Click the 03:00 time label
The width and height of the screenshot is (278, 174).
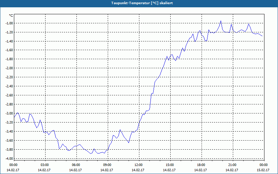tap(44, 165)
